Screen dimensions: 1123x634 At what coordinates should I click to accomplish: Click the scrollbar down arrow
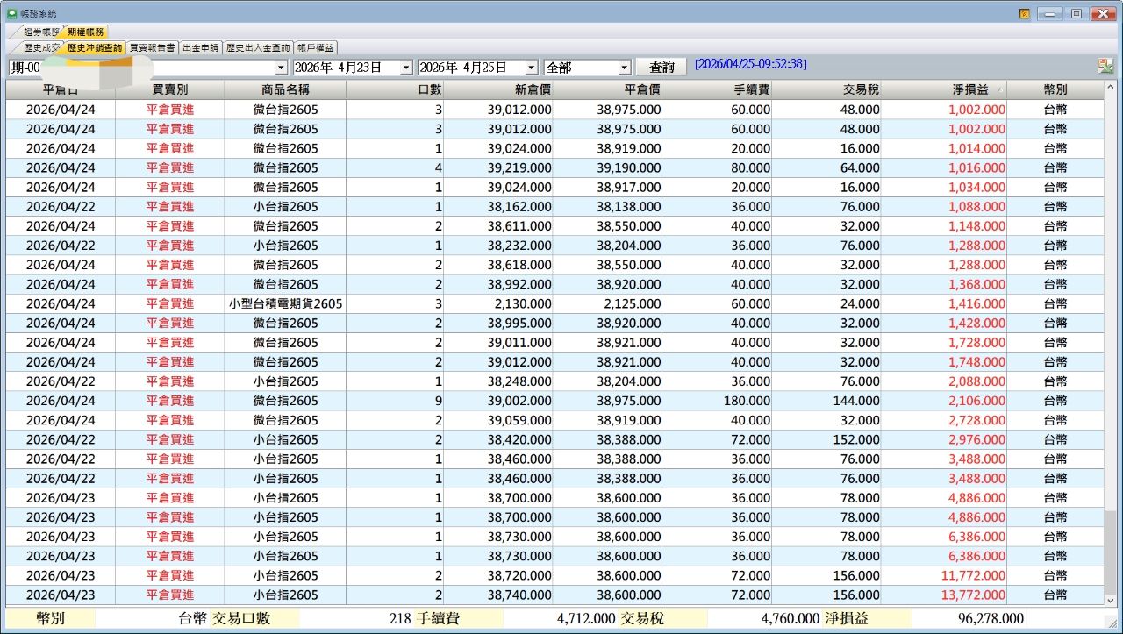pyautogui.click(x=1111, y=600)
